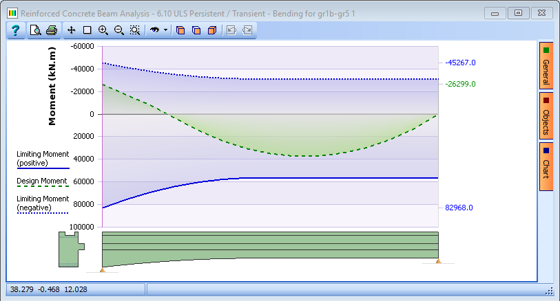This screenshot has width=560, height=301.
Task: Open the Chart side tab
Action: click(x=546, y=167)
